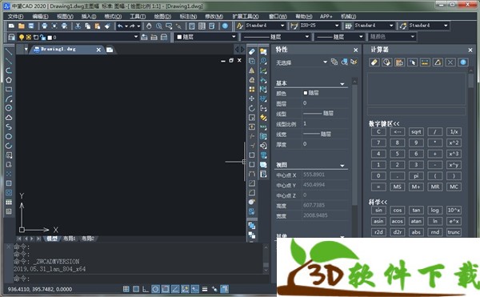Open the object selection dropdown in Properties

coord(325,62)
